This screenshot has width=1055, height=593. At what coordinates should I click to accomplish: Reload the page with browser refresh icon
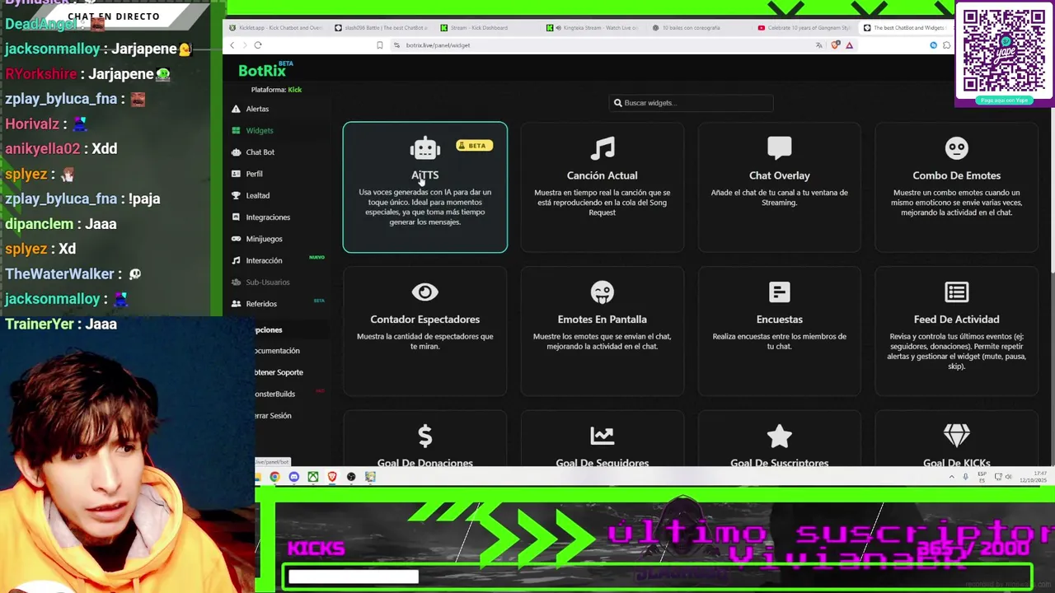tap(258, 45)
